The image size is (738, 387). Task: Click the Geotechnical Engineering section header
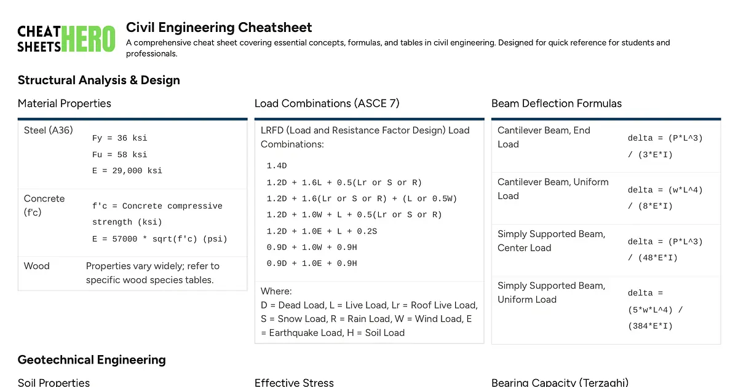click(x=91, y=359)
